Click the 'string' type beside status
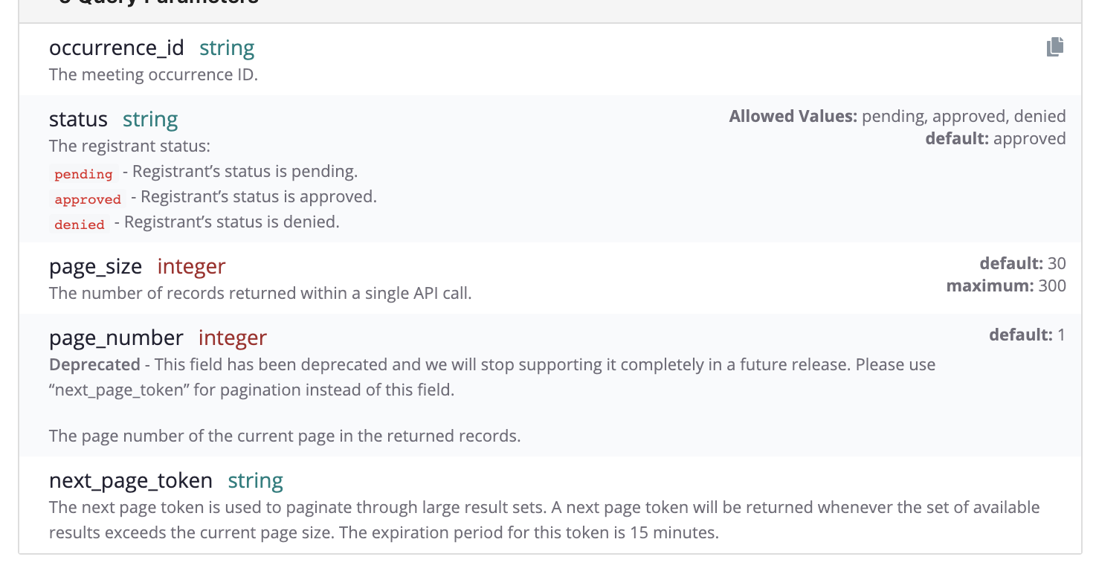The width and height of the screenshot is (1096, 574). tap(150, 120)
